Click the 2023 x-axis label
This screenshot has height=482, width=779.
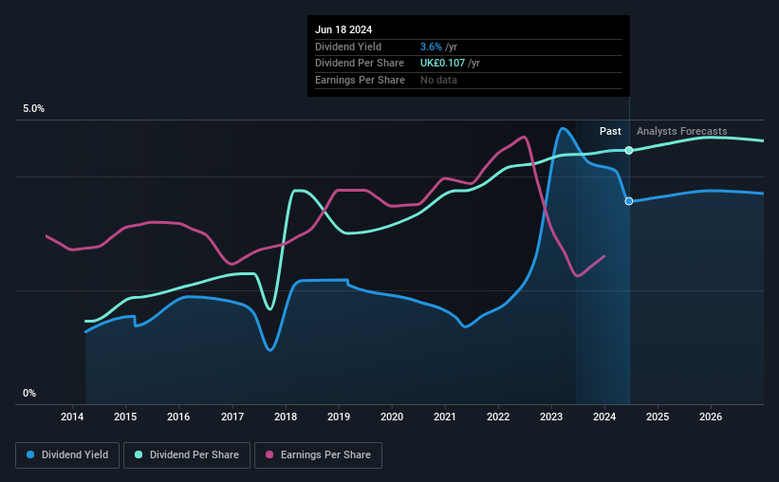click(551, 417)
